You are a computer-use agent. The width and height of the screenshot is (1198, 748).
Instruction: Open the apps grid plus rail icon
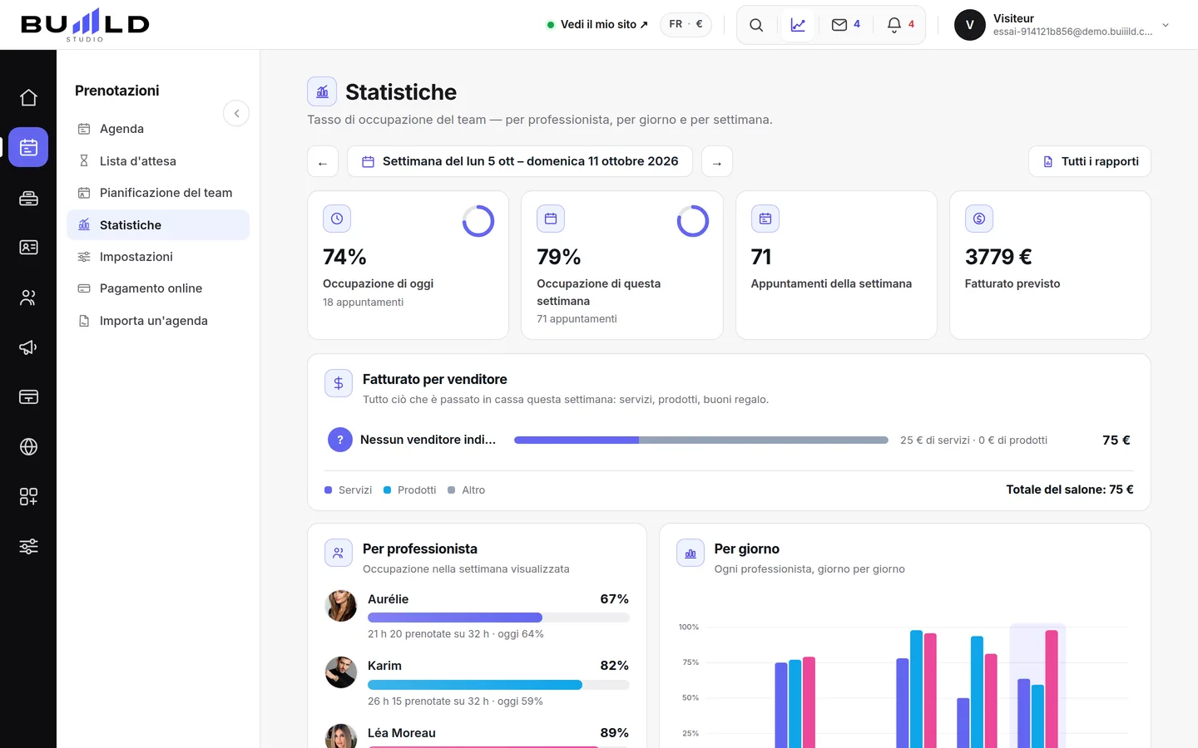tap(28, 497)
